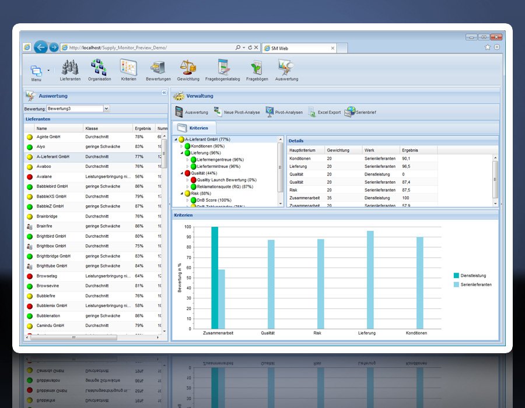Click Excel Export
The width and height of the screenshot is (525, 408).
(x=324, y=112)
